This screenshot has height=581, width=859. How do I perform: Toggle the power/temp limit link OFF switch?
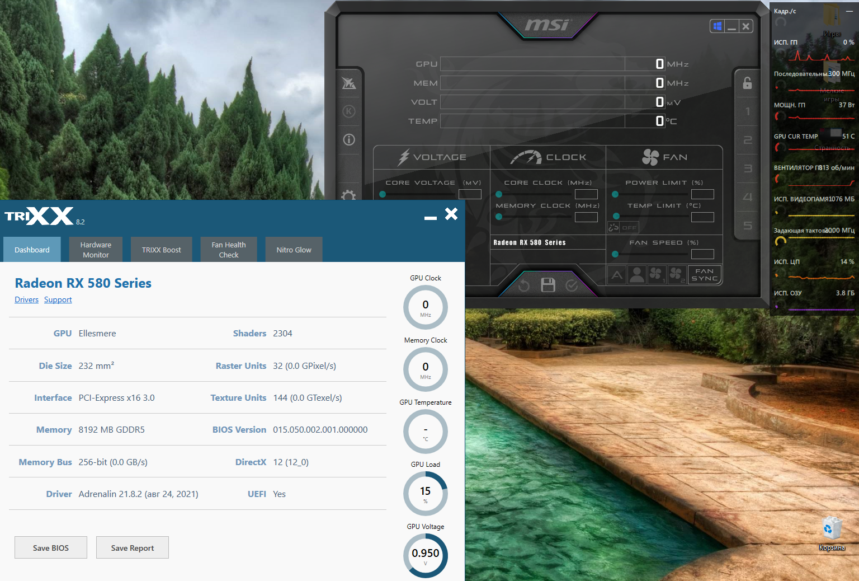coord(623,227)
